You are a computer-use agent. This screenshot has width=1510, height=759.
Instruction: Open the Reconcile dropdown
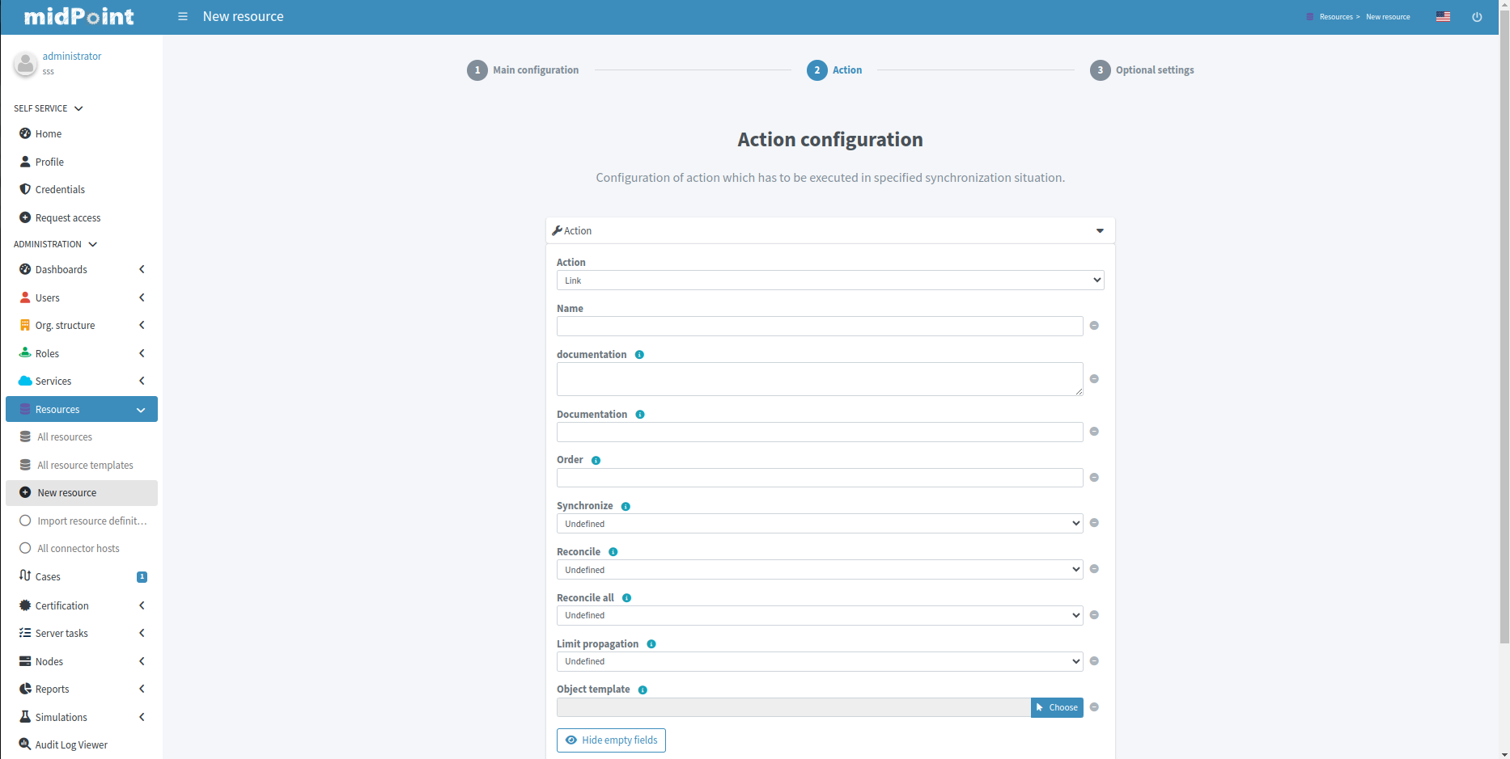(x=819, y=570)
